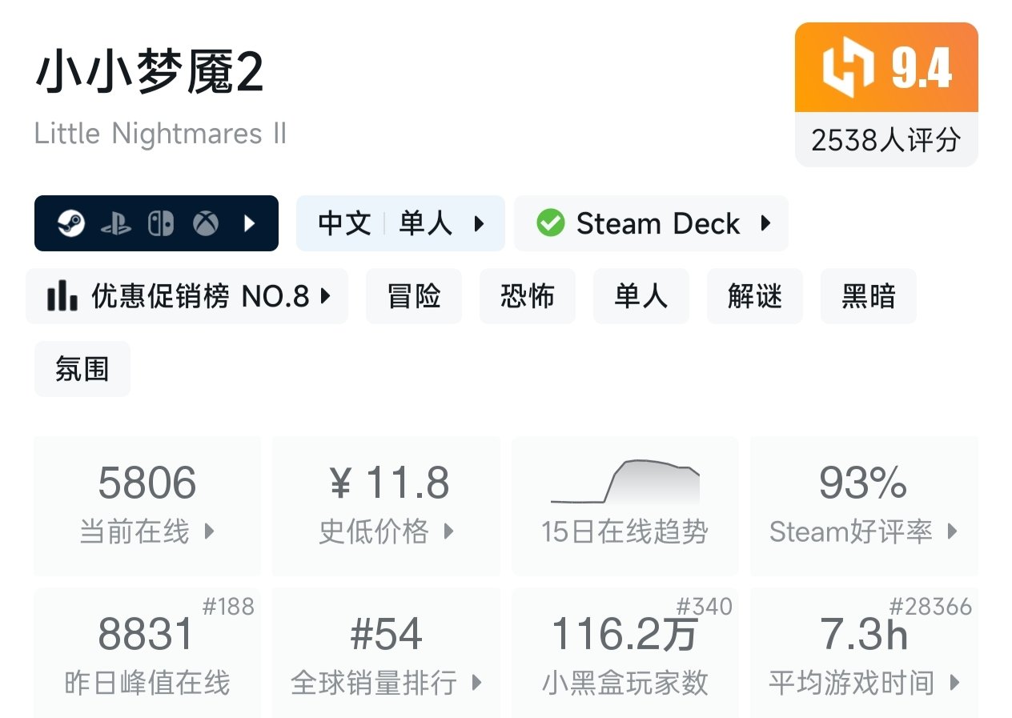Expand the 中文 单人 language details arrow
The image size is (1012, 718).
(x=480, y=223)
